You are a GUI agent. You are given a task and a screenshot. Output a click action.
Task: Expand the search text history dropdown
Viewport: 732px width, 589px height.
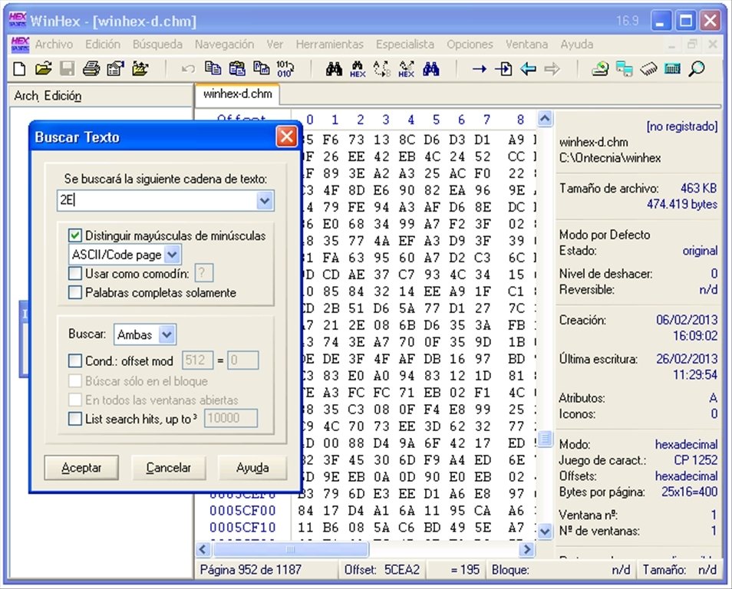tap(265, 201)
